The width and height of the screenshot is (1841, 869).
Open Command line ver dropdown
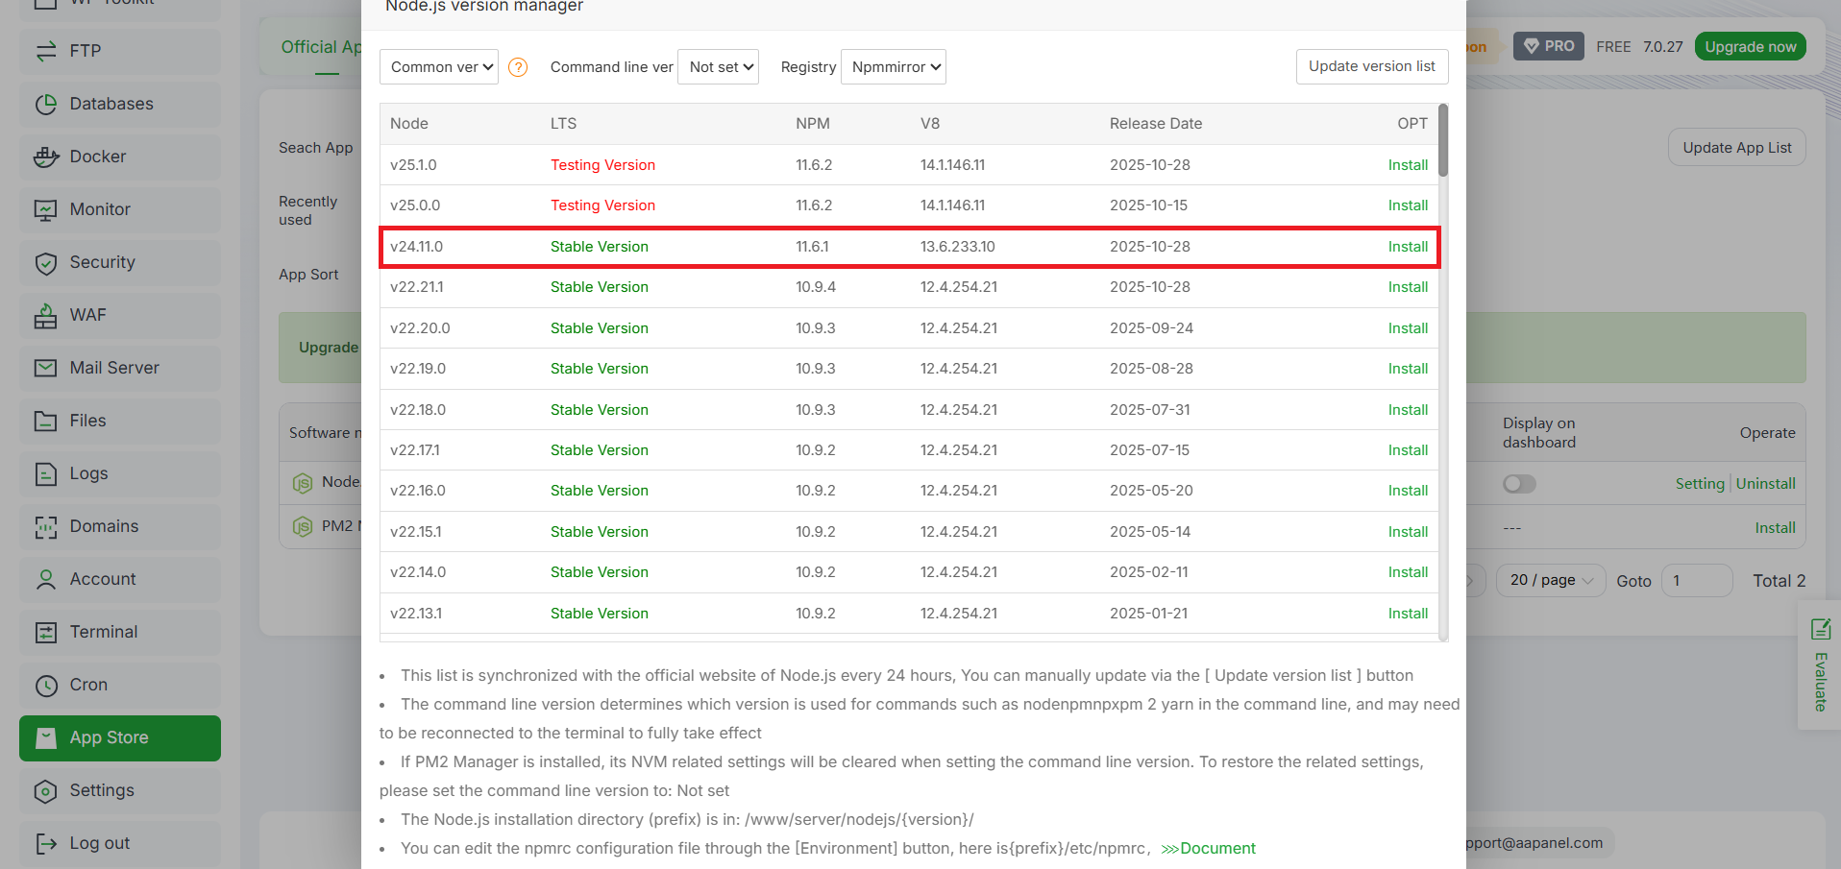718,67
